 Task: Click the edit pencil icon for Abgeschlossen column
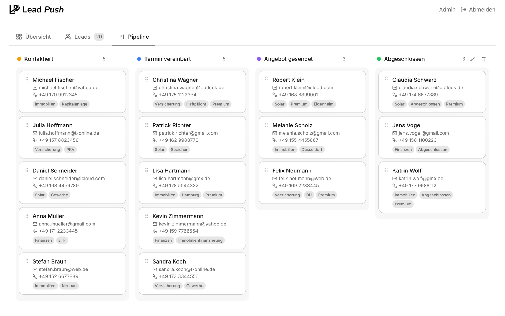472,59
